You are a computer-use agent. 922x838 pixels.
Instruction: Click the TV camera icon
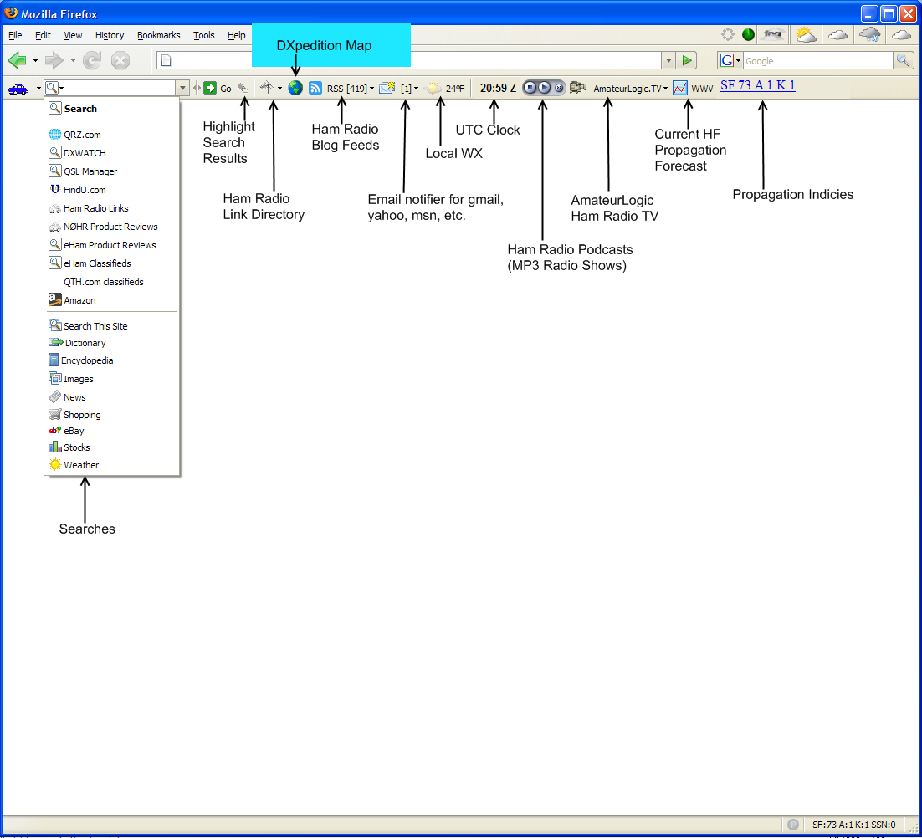tap(578, 88)
